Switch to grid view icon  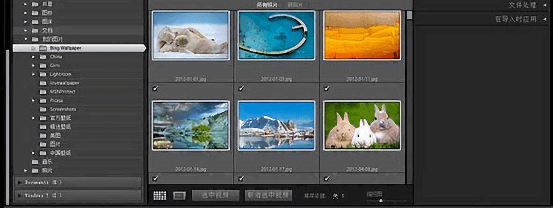point(160,195)
